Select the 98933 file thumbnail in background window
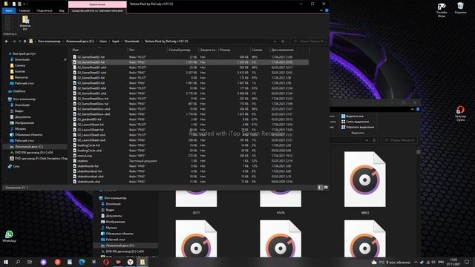 365,179
